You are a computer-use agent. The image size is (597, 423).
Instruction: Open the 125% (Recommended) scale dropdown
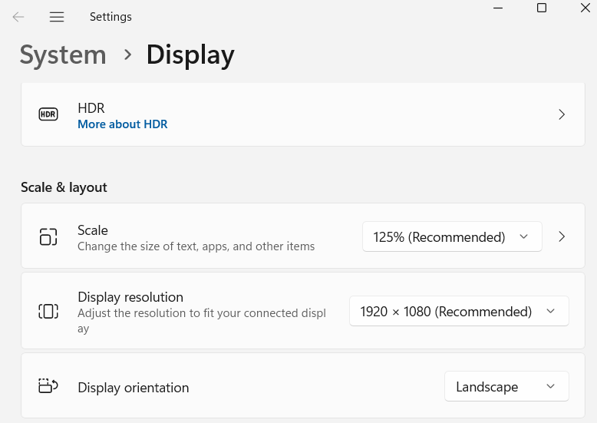451,236
